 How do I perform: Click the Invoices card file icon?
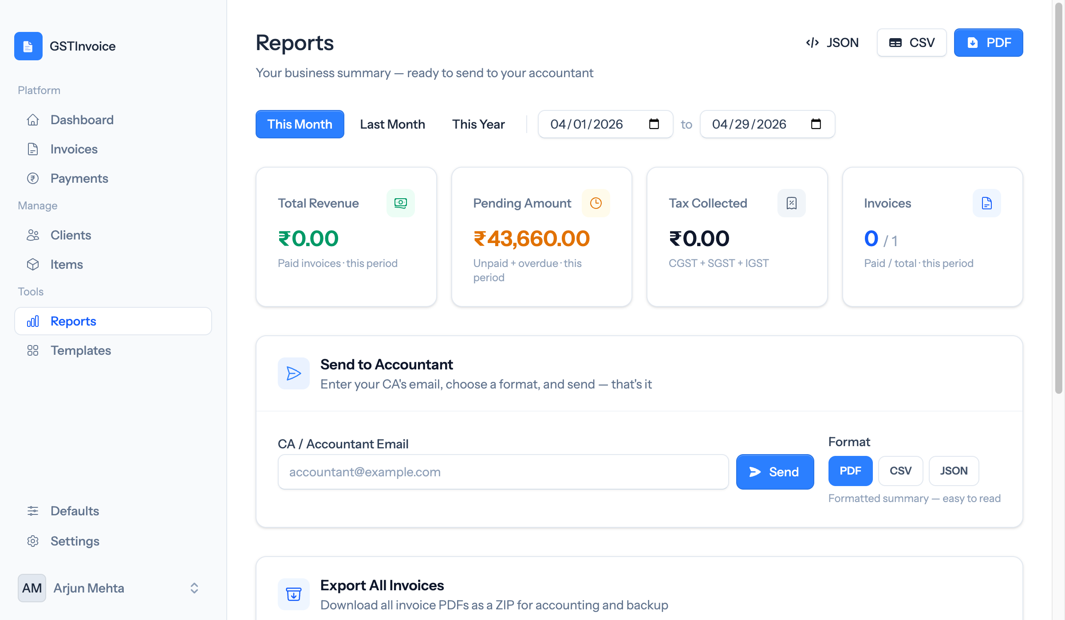pyautogui.click(x=987, y=203)
